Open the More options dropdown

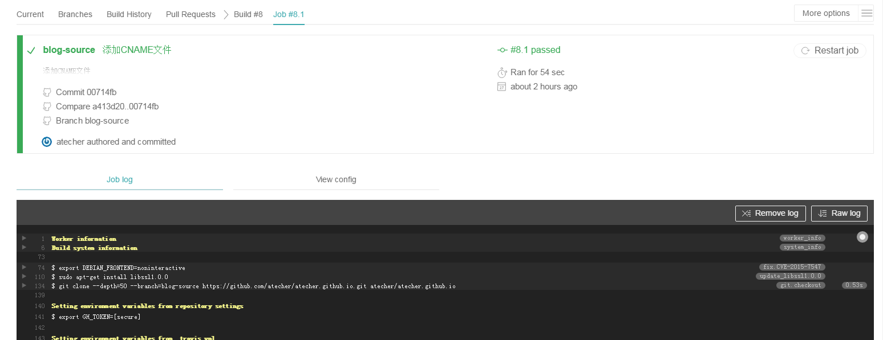[x=825, y=14]
